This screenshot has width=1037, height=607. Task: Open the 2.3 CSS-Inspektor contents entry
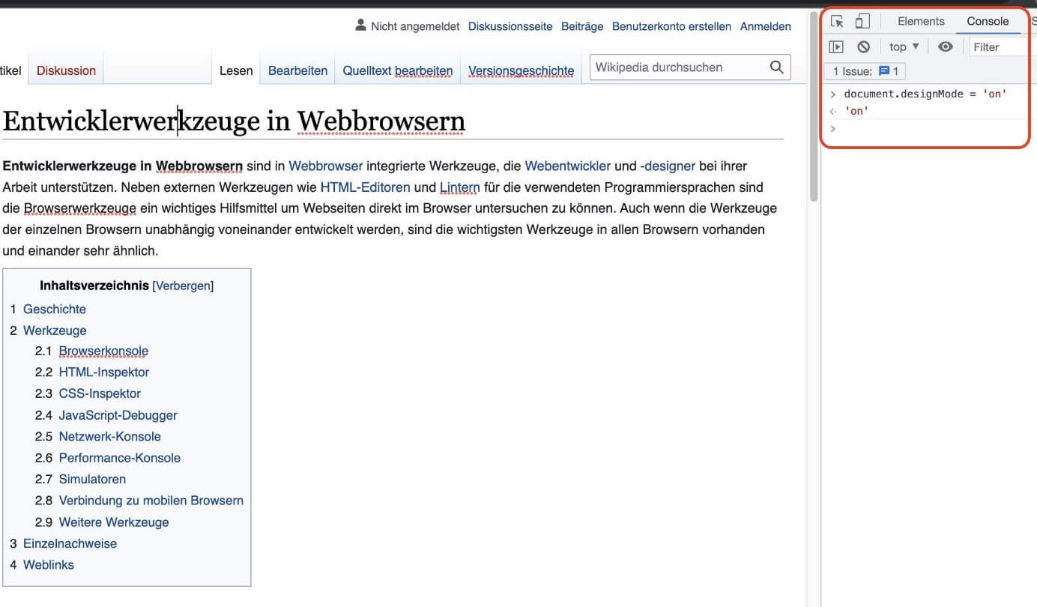(x=100, y=393)
